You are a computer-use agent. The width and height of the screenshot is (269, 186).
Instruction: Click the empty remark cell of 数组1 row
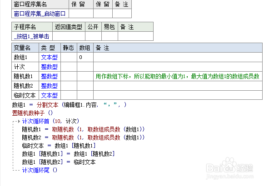tap(178, 57)
